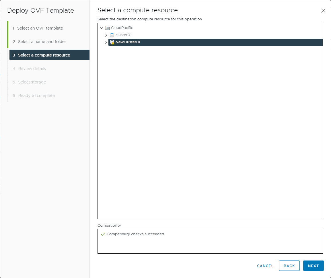Collapse the CloudPacific datacenter tree node
The height and width of the screenshot is (278, 331).
(102, 28)
